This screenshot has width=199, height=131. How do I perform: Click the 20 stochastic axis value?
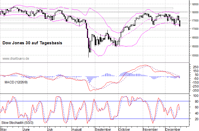(x=197, y=119)
